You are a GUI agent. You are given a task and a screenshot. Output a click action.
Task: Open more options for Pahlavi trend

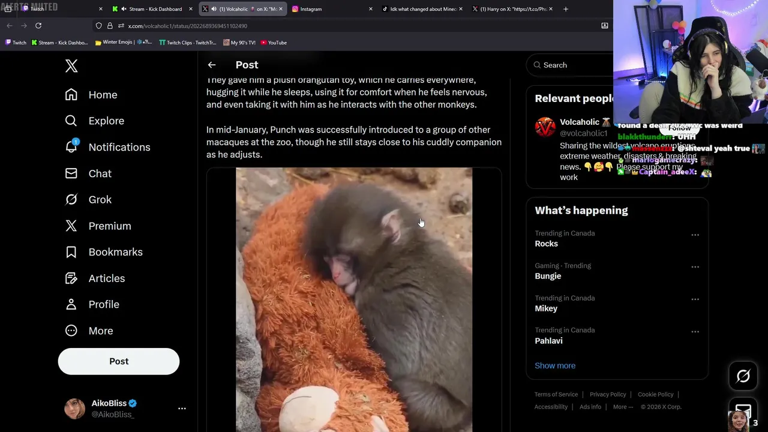pos(695,331)
